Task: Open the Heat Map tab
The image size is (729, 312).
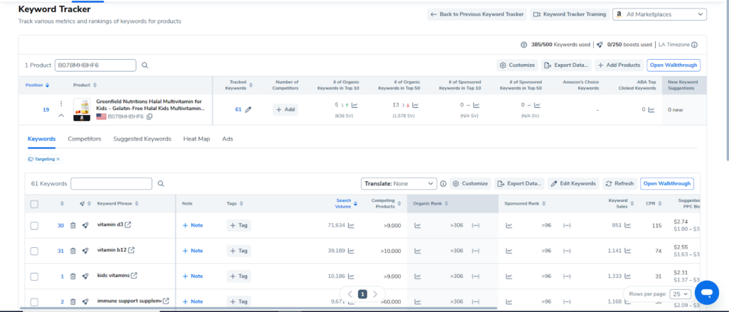Action: [196, 139]
